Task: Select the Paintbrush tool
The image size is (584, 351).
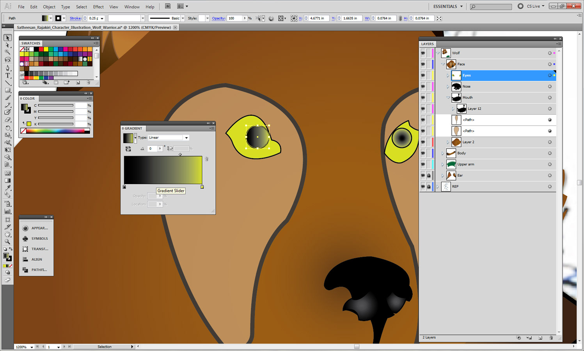Action: point(7,97)
